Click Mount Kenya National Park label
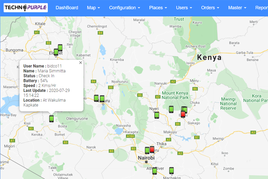The height and width of the screenshot is (179, 268). pos(175,95)
